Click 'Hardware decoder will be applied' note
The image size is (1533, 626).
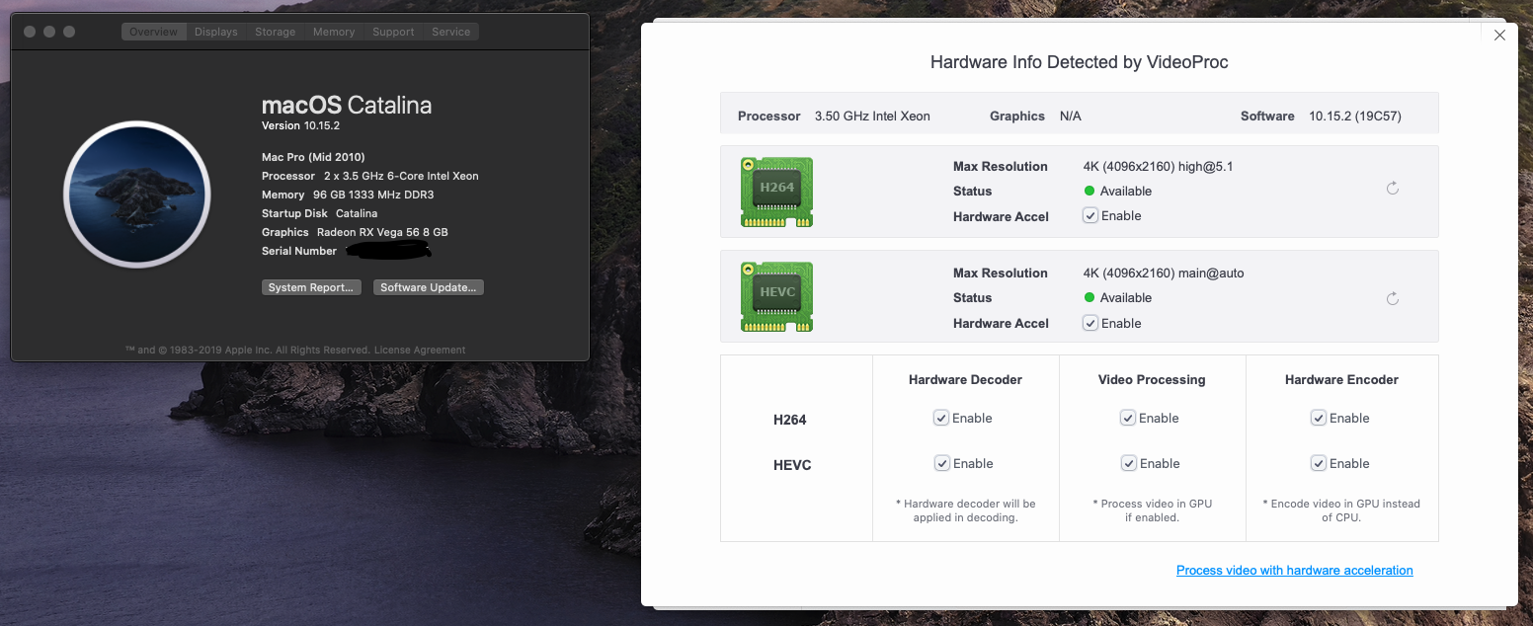pos(965,509)
